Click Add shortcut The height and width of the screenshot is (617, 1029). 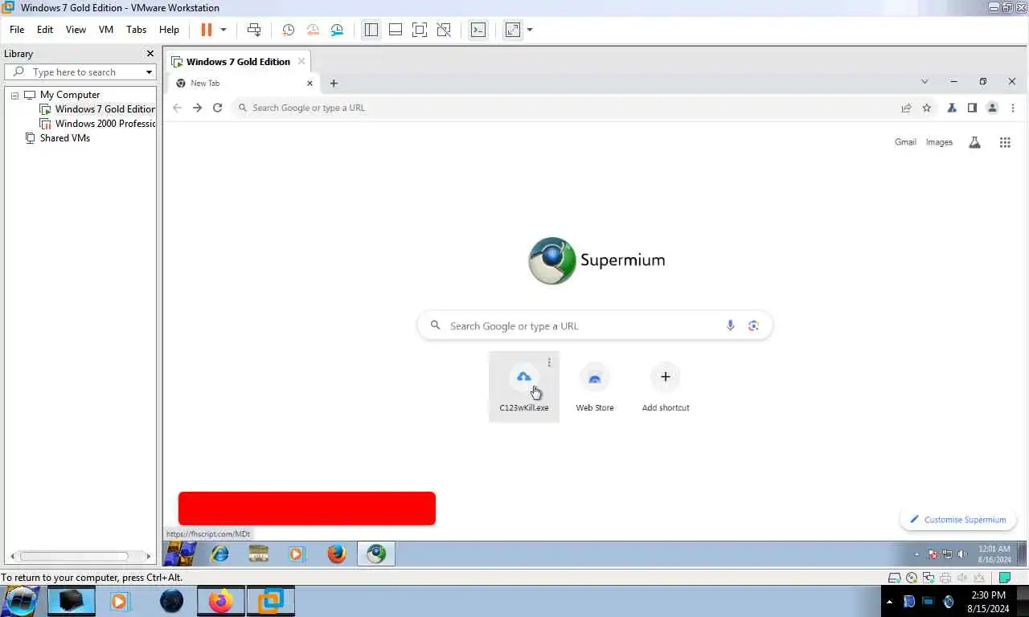click(x=666, y=386)
